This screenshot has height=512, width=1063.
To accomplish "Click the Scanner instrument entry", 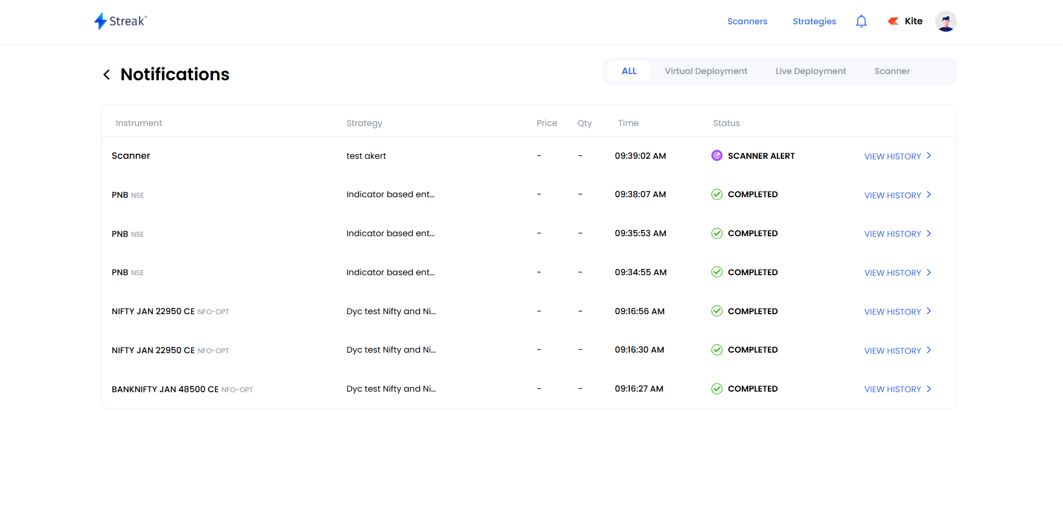I will pyautogui.click(x=131, y=155).
